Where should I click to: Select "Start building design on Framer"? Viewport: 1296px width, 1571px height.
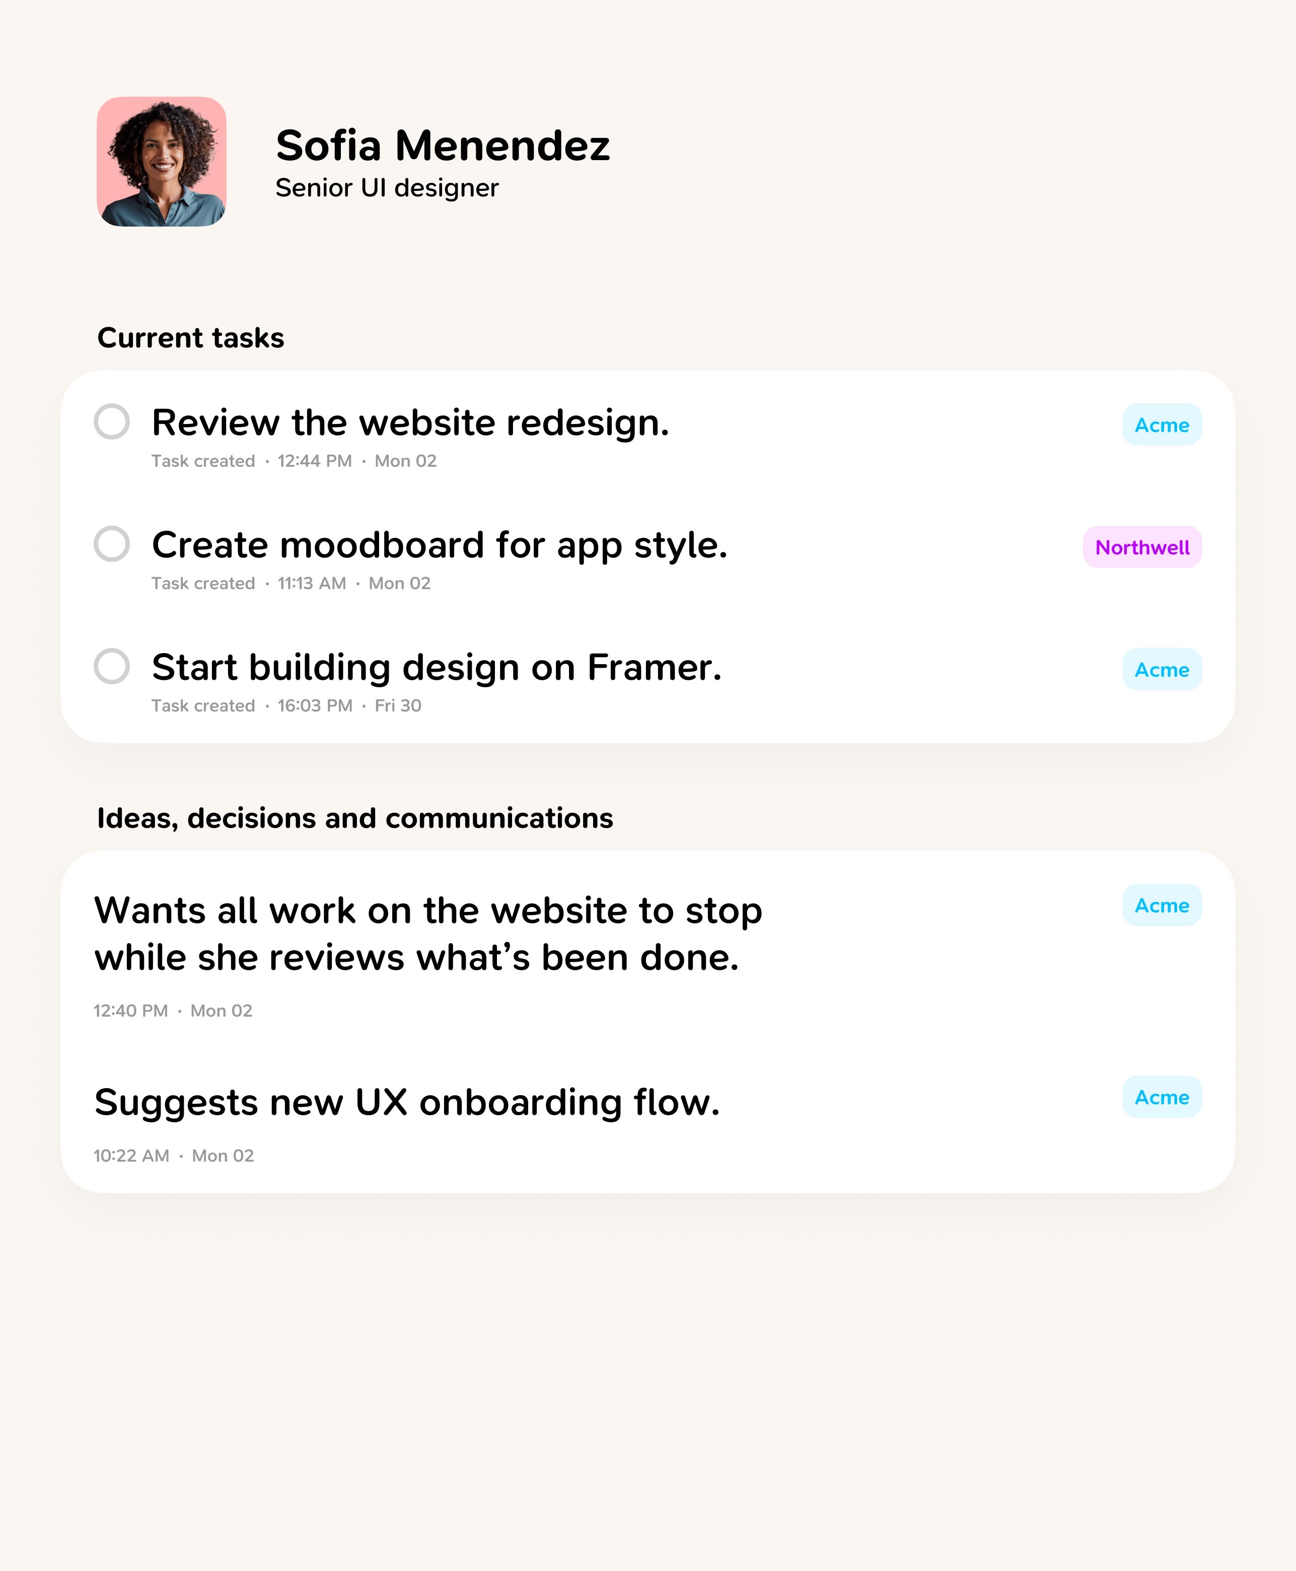[438, 668]
